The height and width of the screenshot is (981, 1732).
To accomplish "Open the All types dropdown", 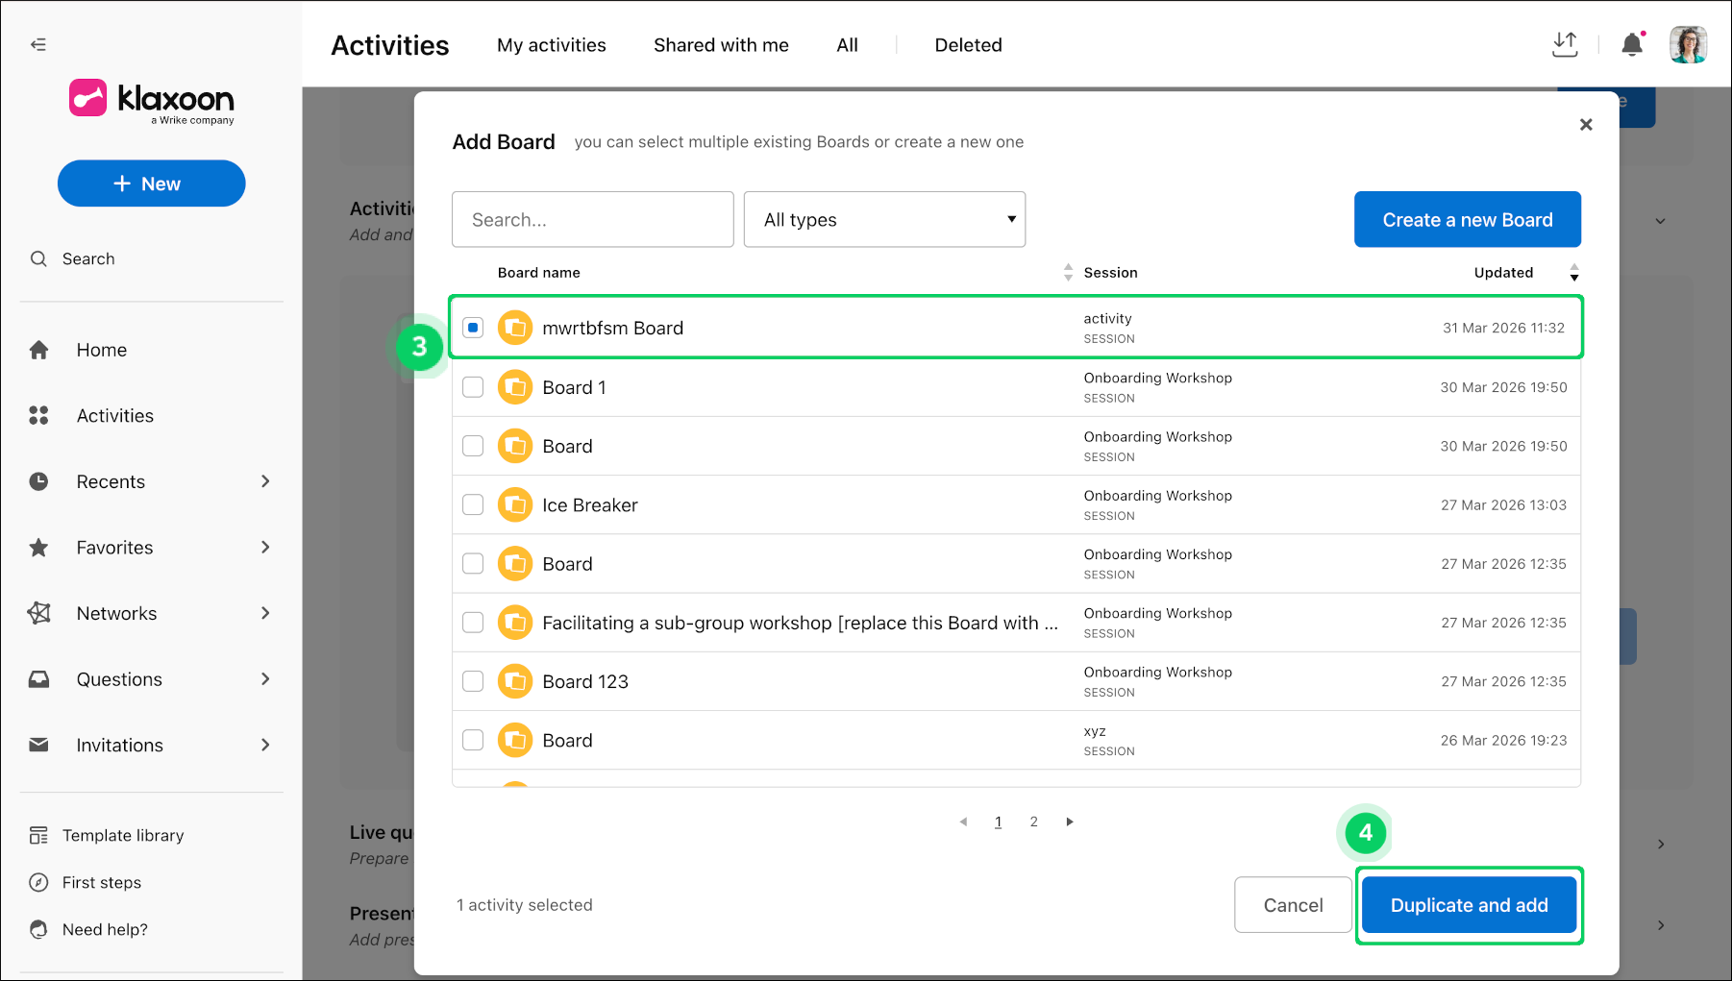I will [884, 219].
